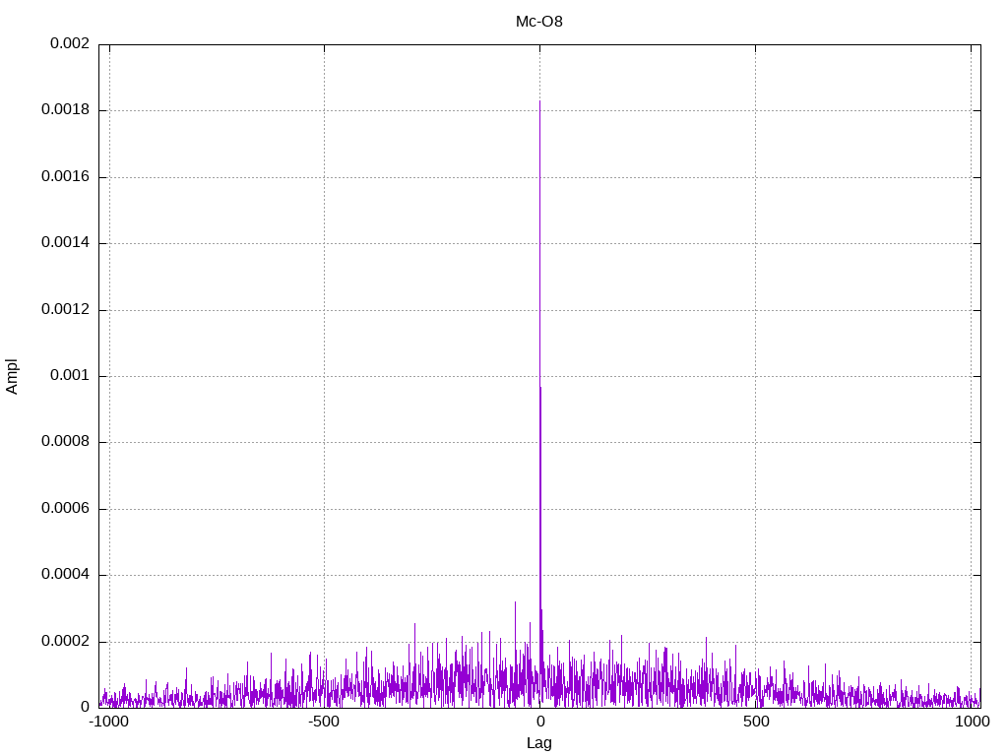Click the -500 x-axis tick label
This screenshot has height=756, width=1008.
(x=324, y=722)
